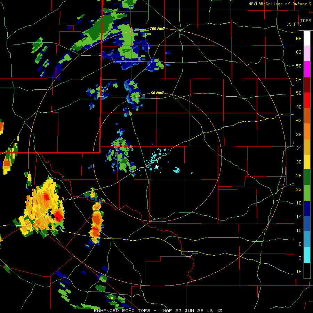This screenshot has height=313, width=313.
Task: Click the yellow legend swatch
Action: click(307, 162)
